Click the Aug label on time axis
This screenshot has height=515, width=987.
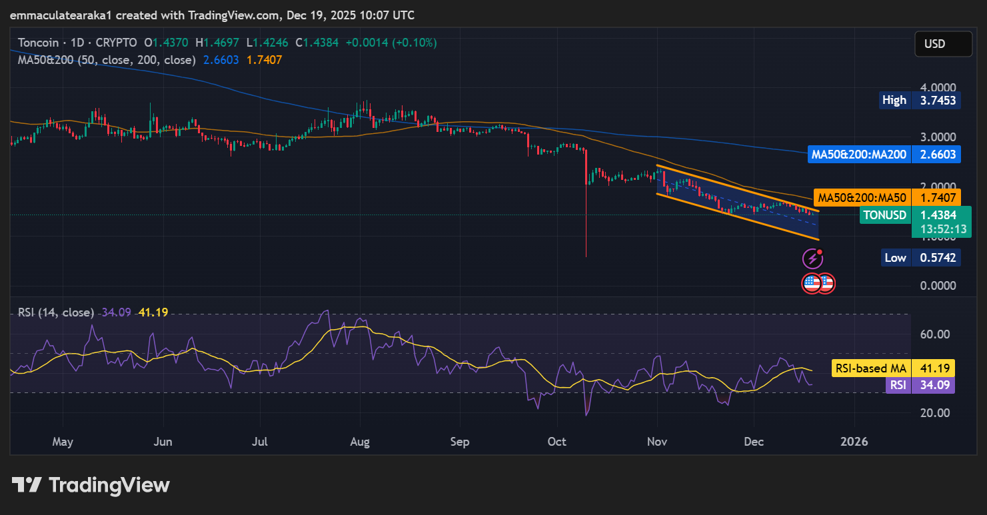click(360, 442)
